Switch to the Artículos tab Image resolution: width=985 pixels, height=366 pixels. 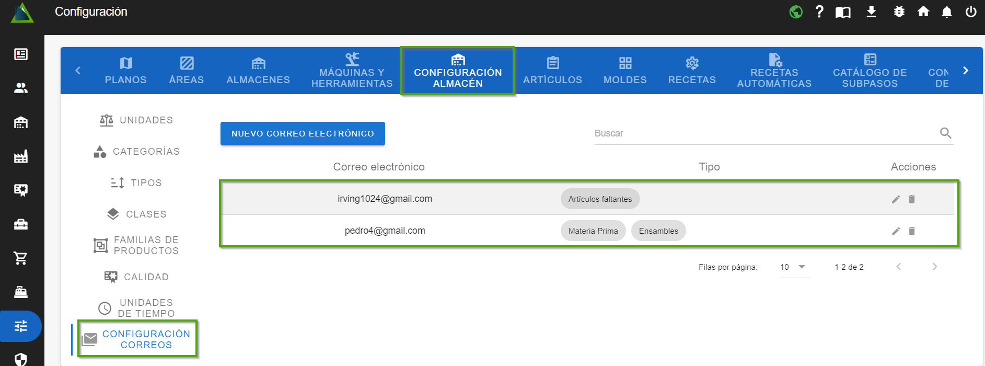(x=552, y=71)
